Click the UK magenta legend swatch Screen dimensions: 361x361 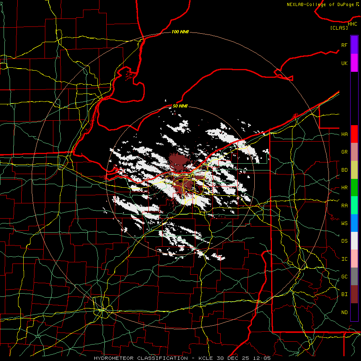(x=354, y=63)
